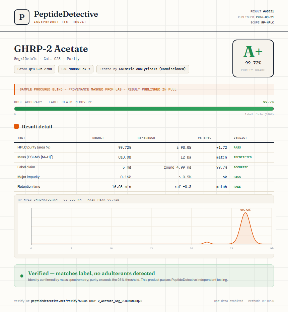This screenshot has width=288, height=312.
Task: Select the Retention time row label
Action: pos(29,186)
